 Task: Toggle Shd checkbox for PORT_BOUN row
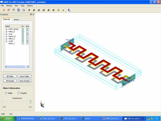[27, 29]
